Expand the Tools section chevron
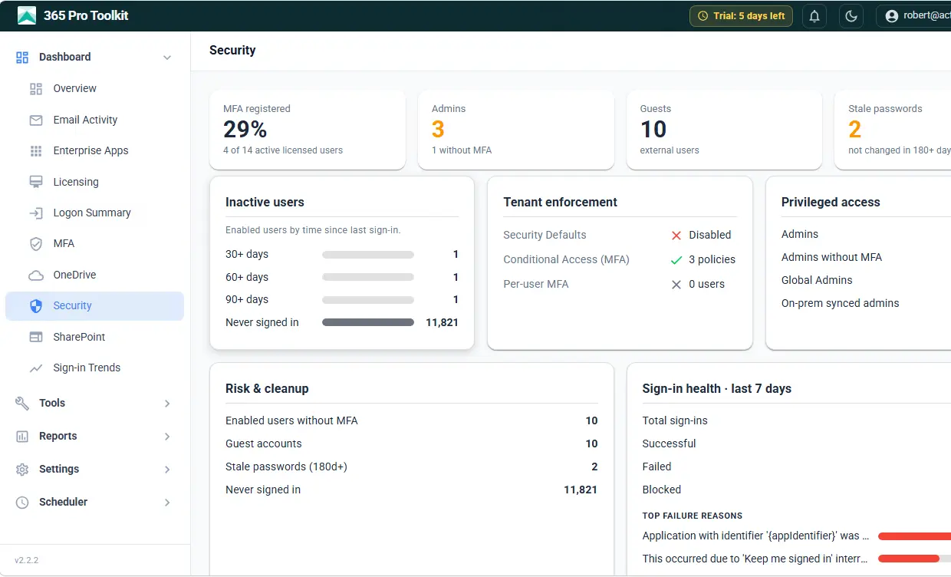 pos(167,404)
